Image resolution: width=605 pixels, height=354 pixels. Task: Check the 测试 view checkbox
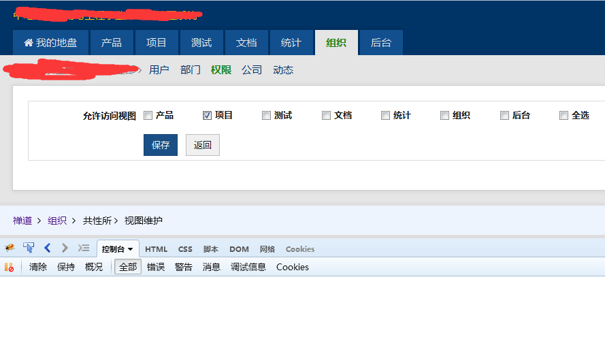point(266,116)
